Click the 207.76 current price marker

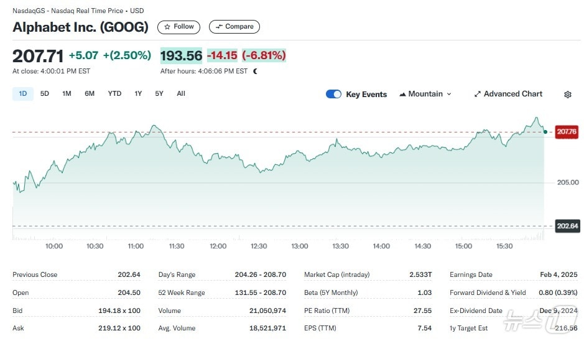pos(567,132)
